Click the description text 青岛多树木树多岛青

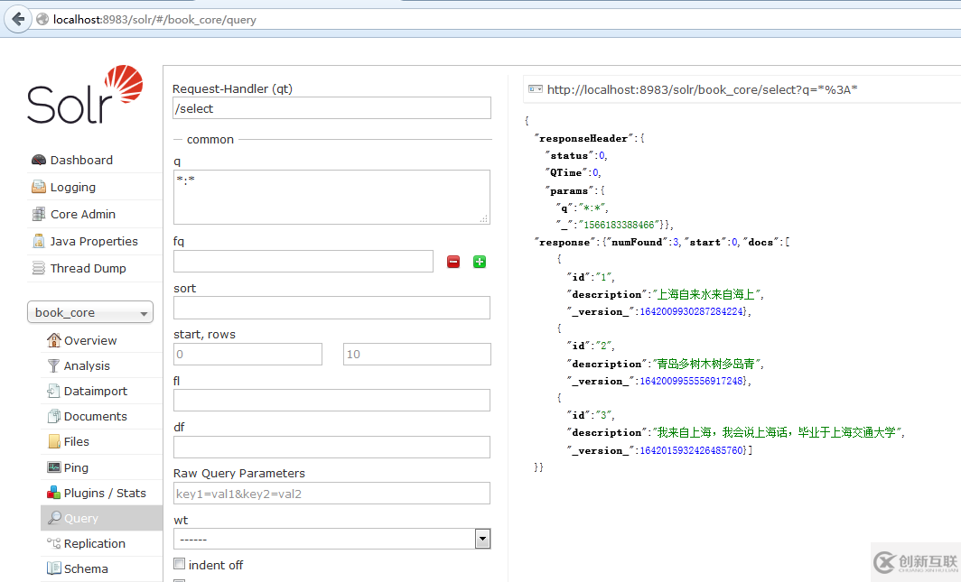coord(706,364)
